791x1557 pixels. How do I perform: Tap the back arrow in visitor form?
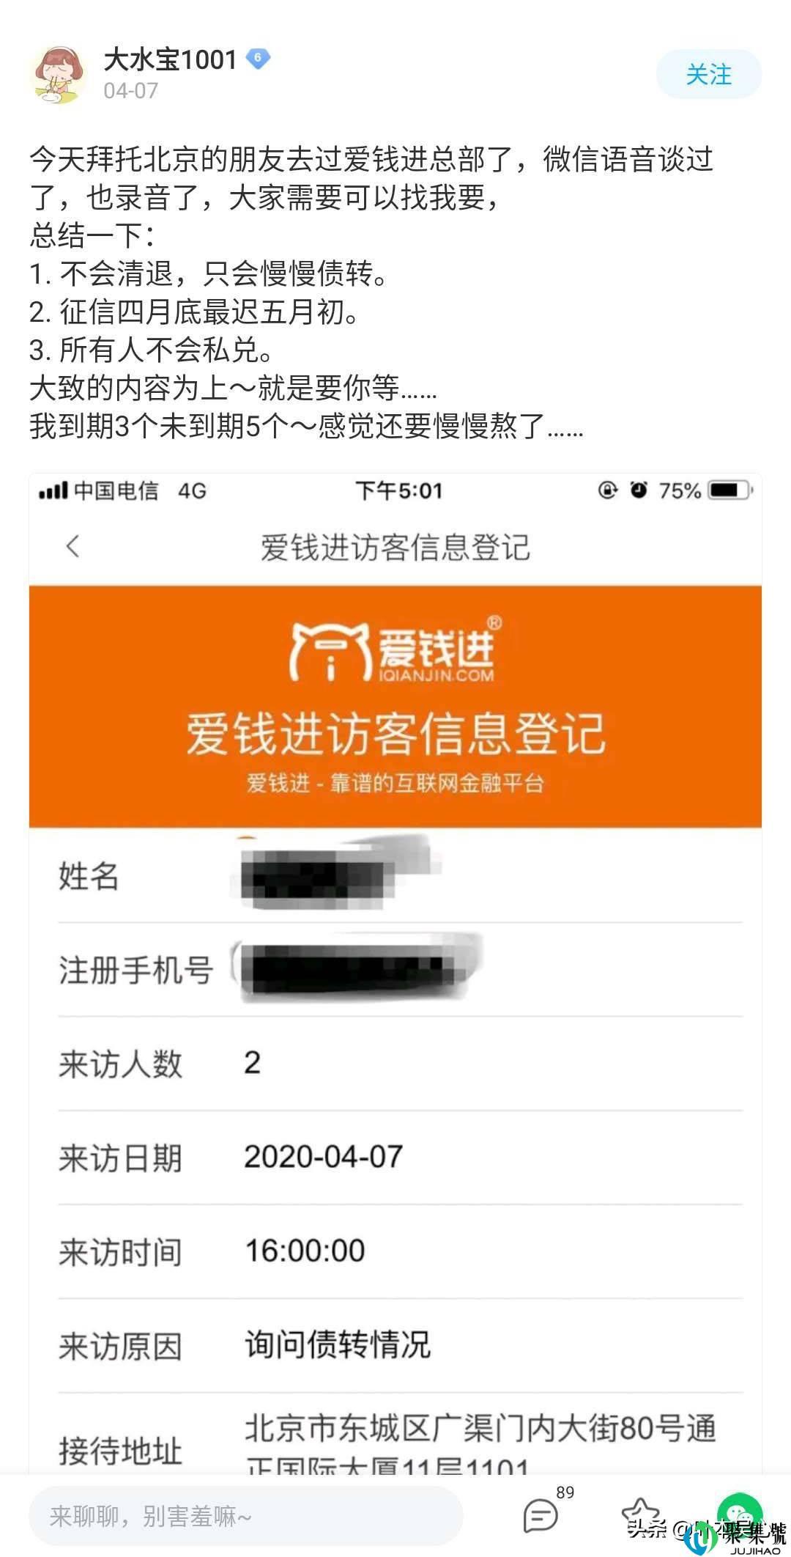(73, 546)
